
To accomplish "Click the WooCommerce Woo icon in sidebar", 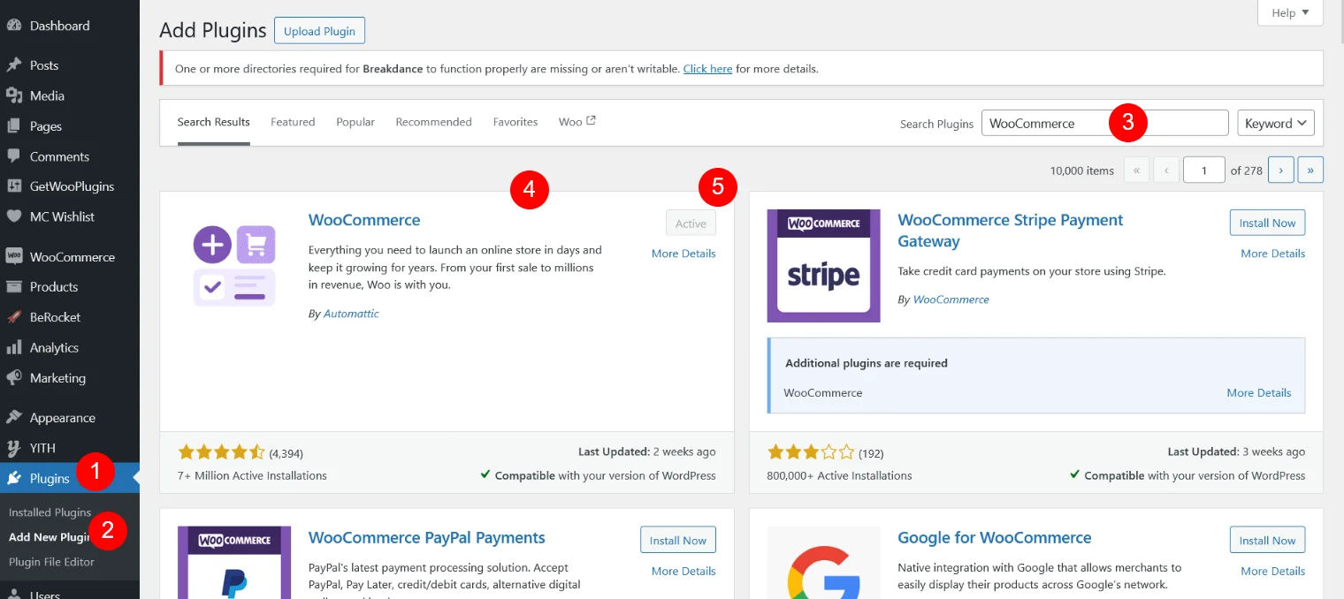I will click(x=14, y=257).
